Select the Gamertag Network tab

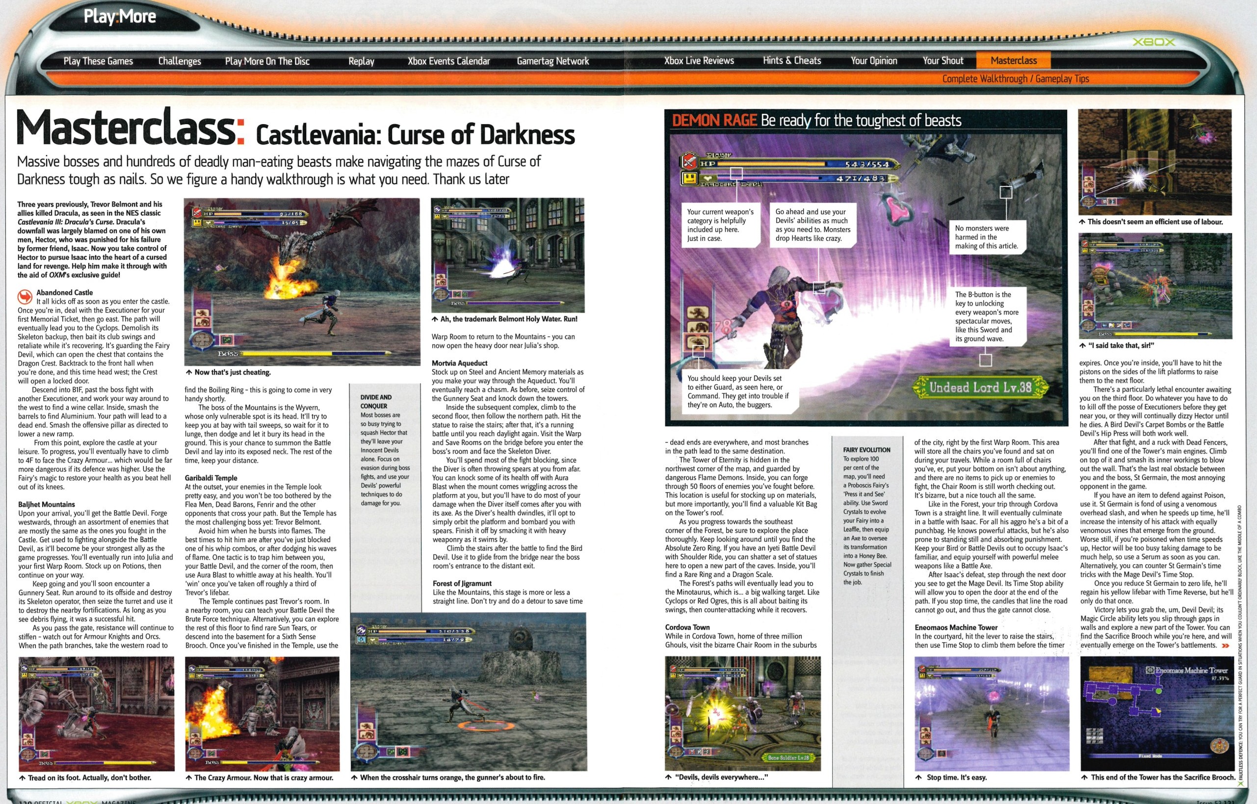[553, 61]
